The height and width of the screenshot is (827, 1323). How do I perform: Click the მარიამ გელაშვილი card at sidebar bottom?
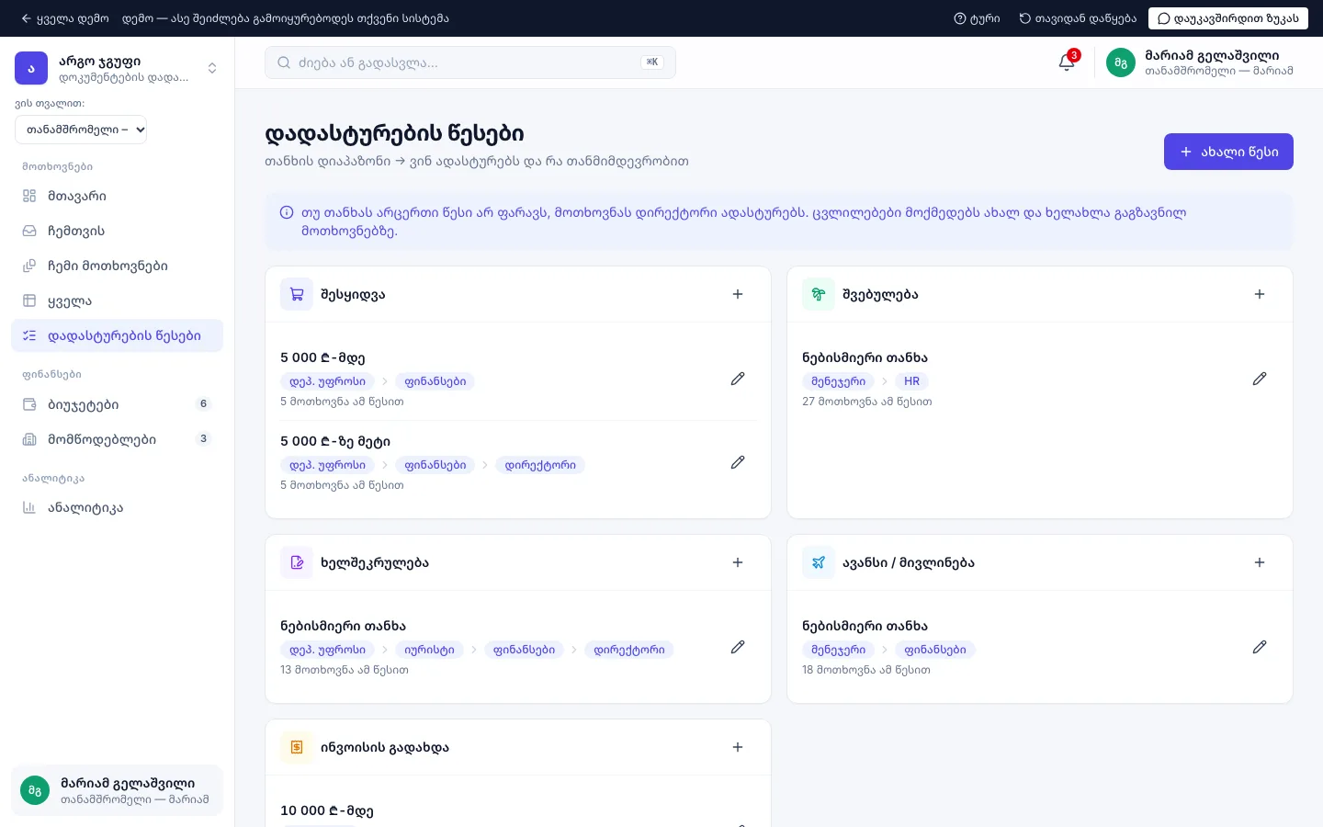tap(118, 790)
